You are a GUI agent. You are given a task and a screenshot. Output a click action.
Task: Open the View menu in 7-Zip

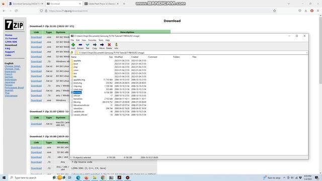coord(84,40)
